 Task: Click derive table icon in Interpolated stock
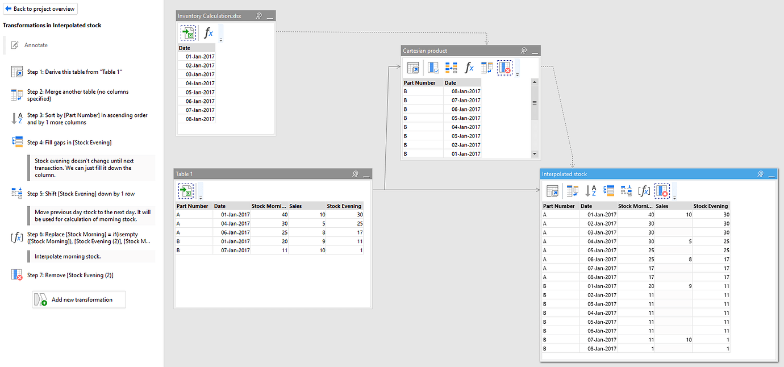[x=552, y=191]
